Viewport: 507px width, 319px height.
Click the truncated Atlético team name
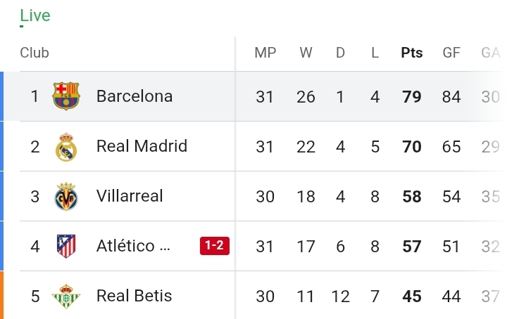pos(133,246)
